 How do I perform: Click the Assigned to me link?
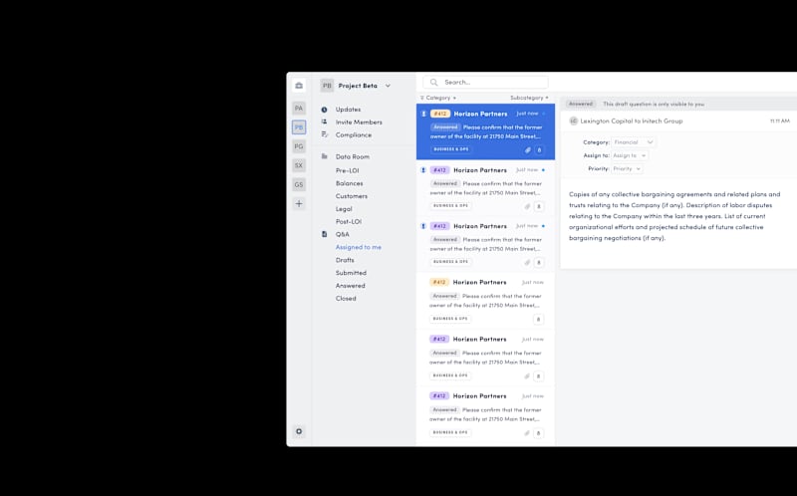coord(359,247)
